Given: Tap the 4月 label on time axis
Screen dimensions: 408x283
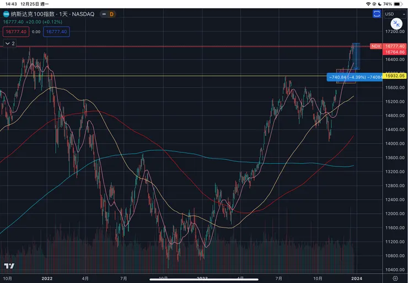Looking at the screenshot, I should tap(85, 279).
